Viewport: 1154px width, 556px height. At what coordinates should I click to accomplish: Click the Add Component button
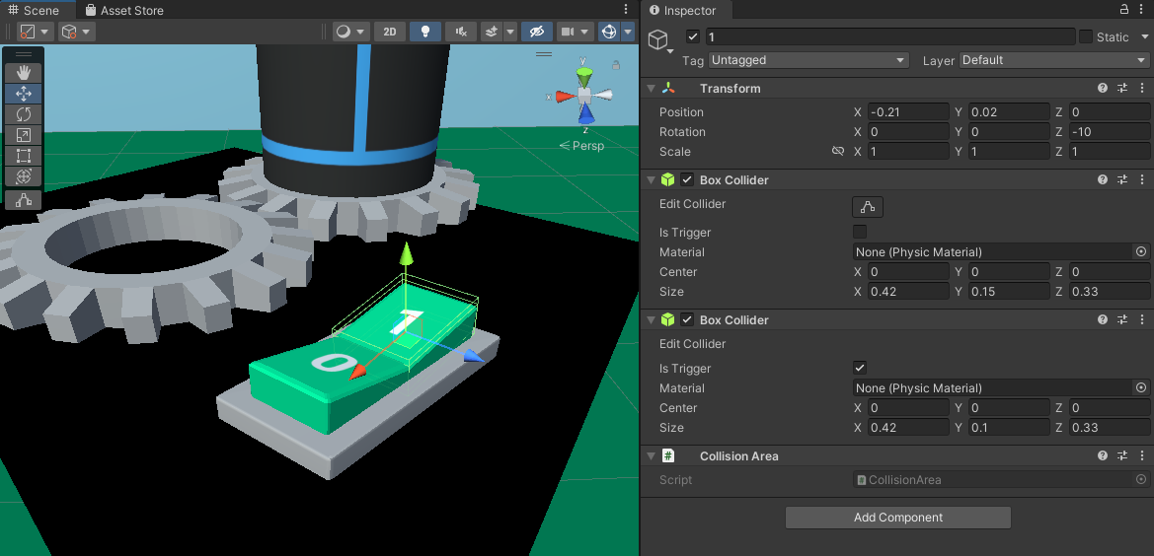[897, 518]
